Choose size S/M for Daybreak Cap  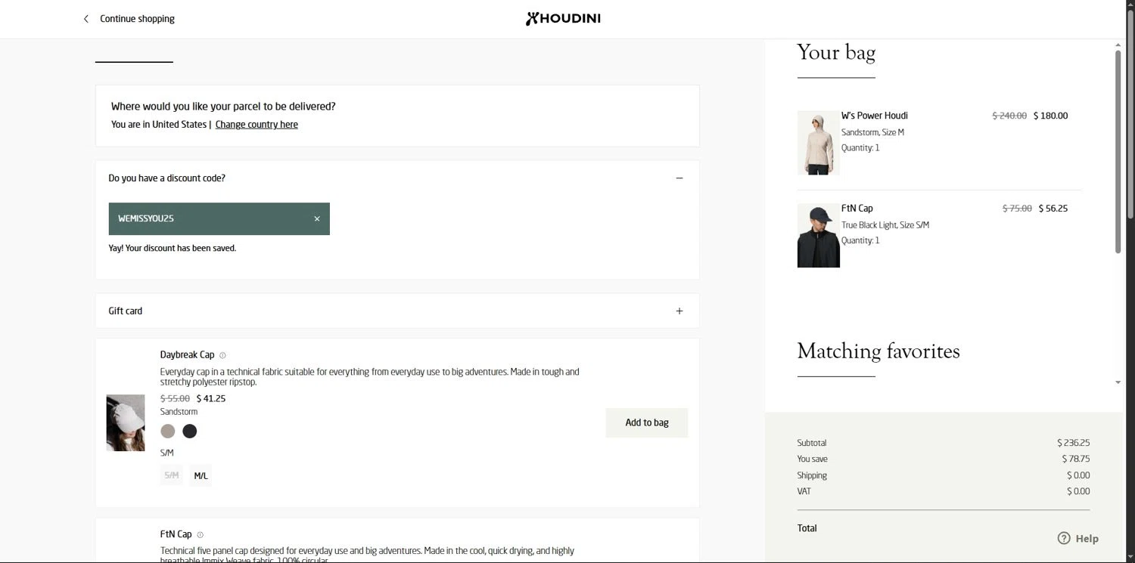point(172,475)
